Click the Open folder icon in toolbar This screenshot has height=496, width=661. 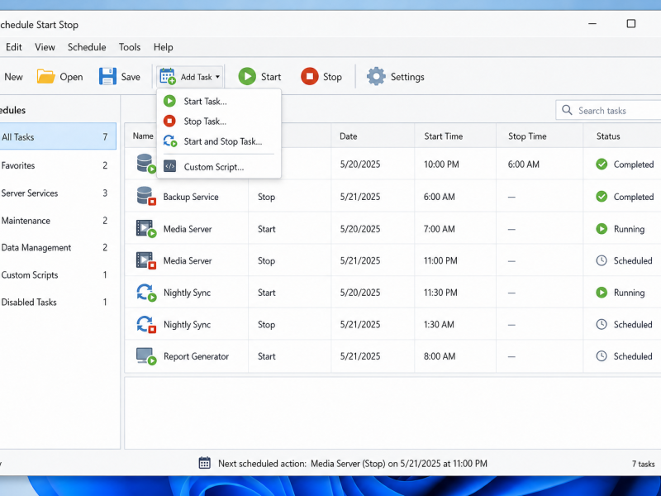tap(46, 77)
